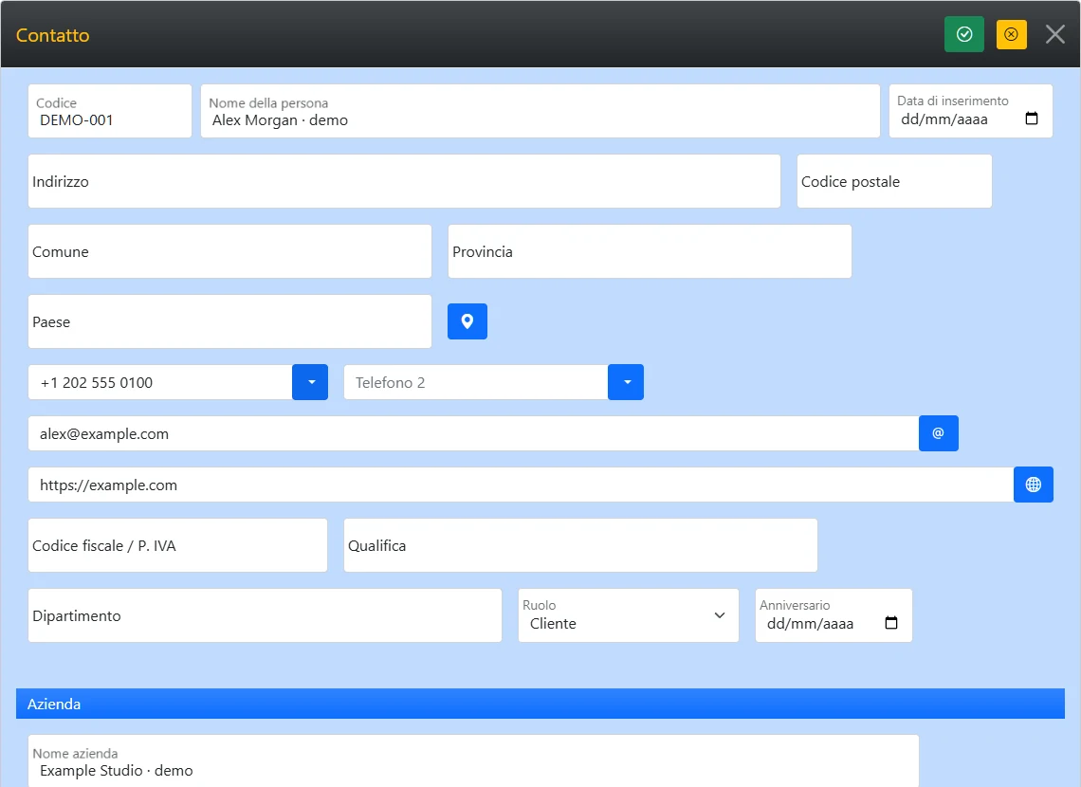Close the Contatto dialog with X
The width and height of the screenshot is (1081, 787).
click(1054, 34)
